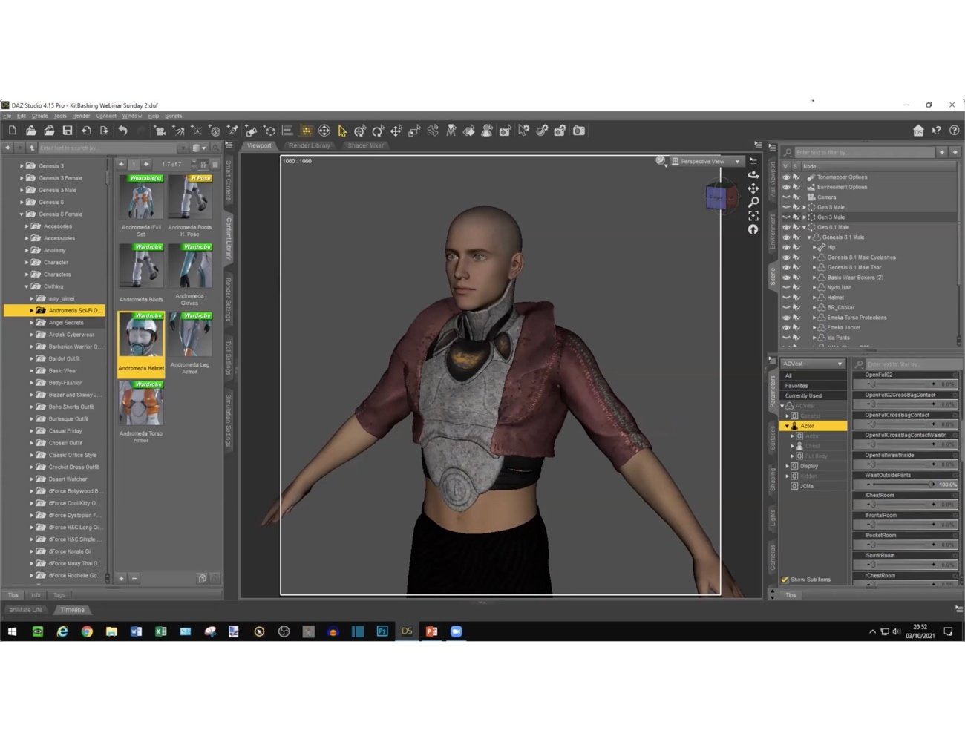Expand the Gen 3 Male node in Scene

click(805, 217)
